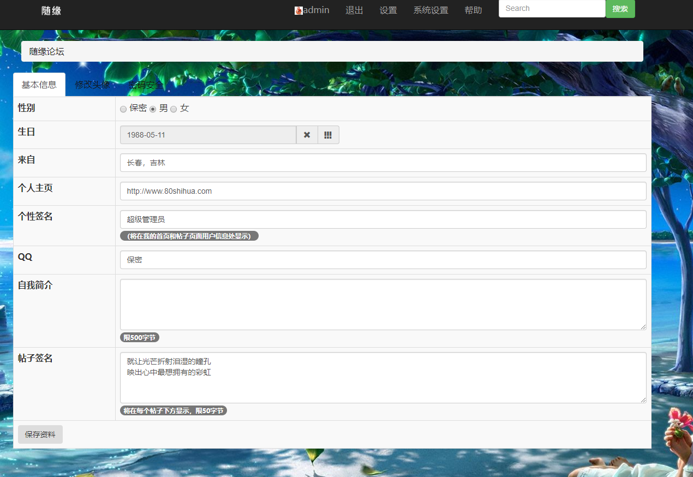Clear the birthday date with X icon
693x477 pixels.
pos(307,135)
